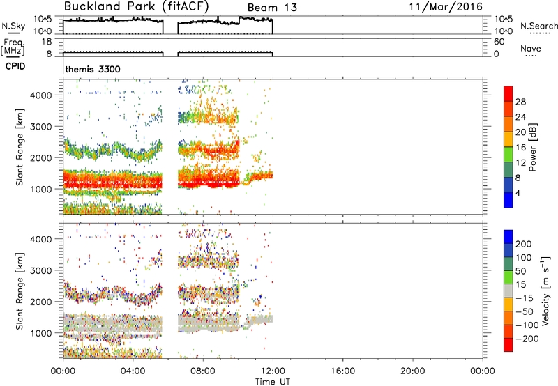
Task: Select the "Beam 13" label
Action: coord(272,8)
